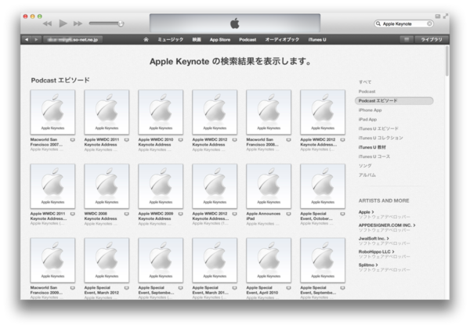The width and height of the screenshot is (470, 328).
Task: Open the JwalSoft Inc. link
Action: pyautogui.click(x=374, y=239)
